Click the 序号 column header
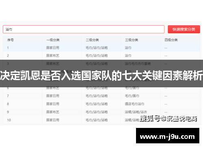This screenshot has width=203, height=147. point(11,40)
